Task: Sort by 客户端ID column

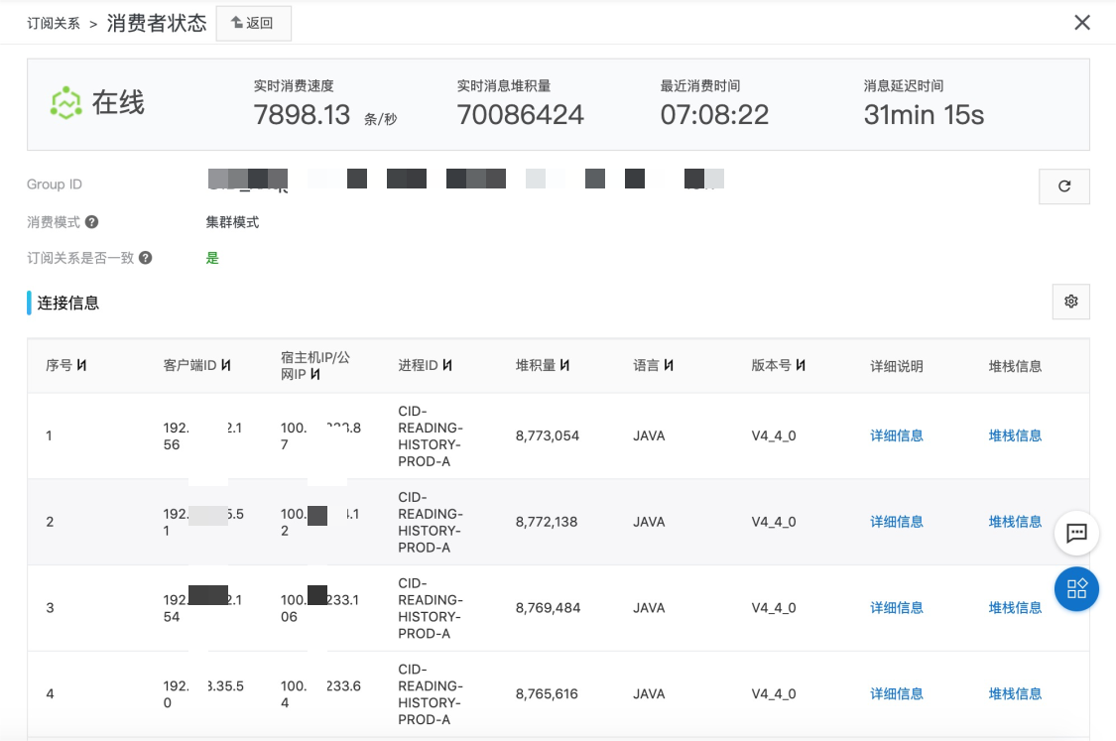Action: click(x=225, y=365)
